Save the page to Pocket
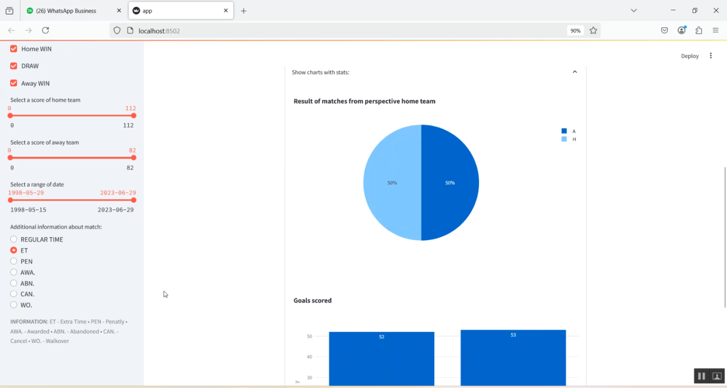Image resolution: width=727 pixels, height=388 pixels. coord(664,30)
